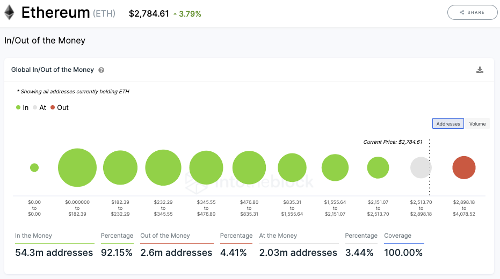
Task: Click the Coverage heading
Action: (x=397, y=236)
